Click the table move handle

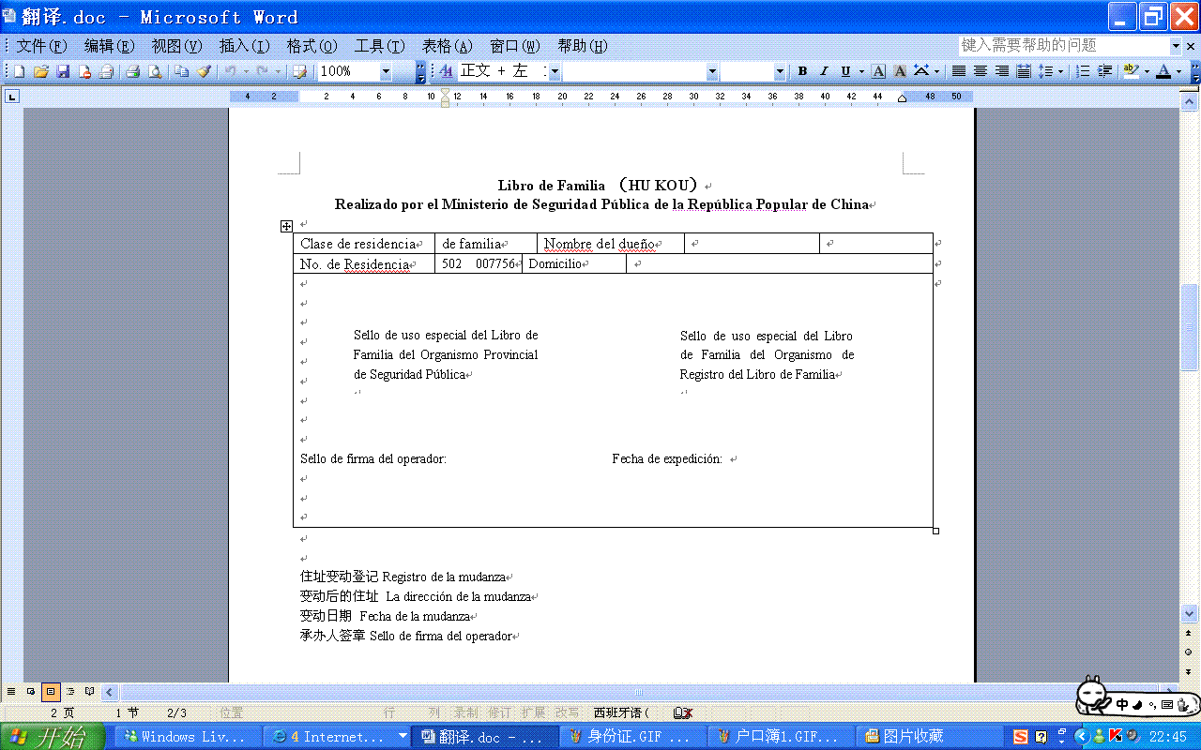point(286,226)
